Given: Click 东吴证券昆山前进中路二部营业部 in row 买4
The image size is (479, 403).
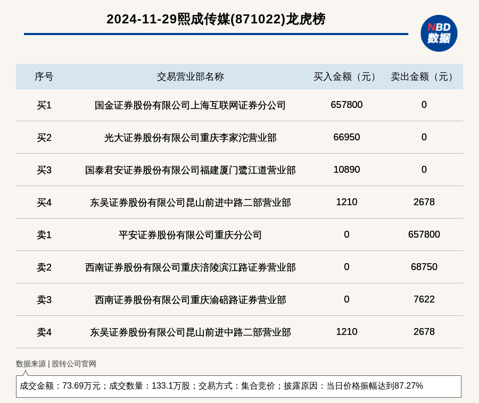Looking at the screenshot, I should pyautogui.click(x=191, y=203).
